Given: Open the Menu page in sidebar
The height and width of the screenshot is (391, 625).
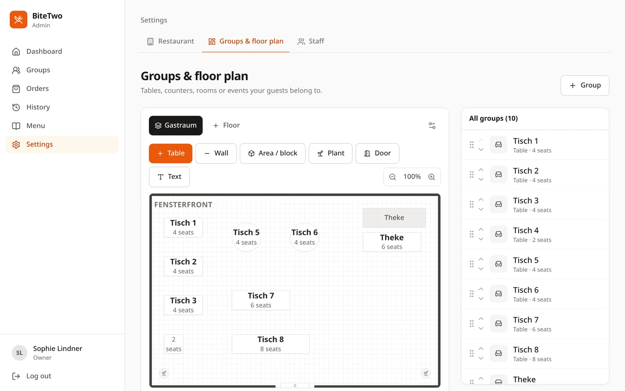Looking at the screenshot, I should pyautogui.click(x=62, y=126).
